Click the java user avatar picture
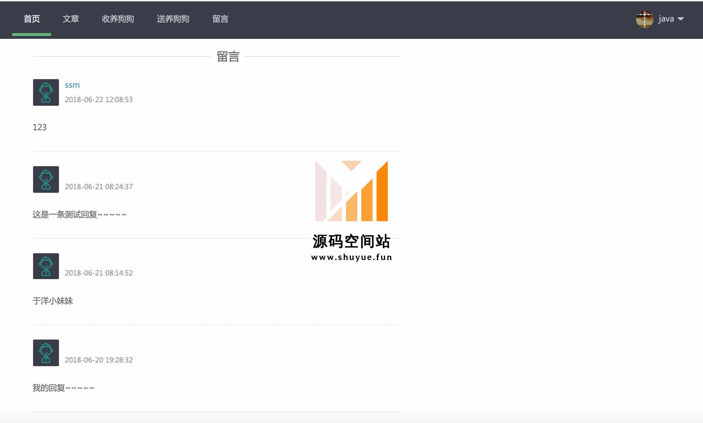The image size is (703, 423). click(x=645, y=19)
